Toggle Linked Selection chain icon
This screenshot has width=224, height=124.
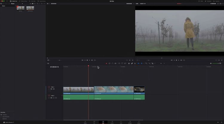tap(132, 63)
